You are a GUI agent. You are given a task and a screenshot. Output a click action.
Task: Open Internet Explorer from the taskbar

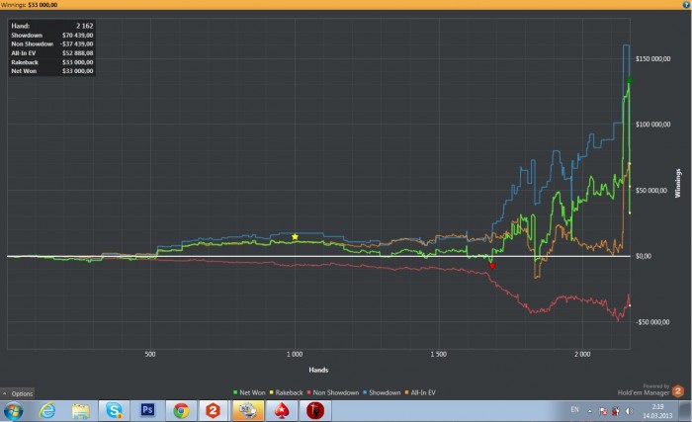point(46,411)
